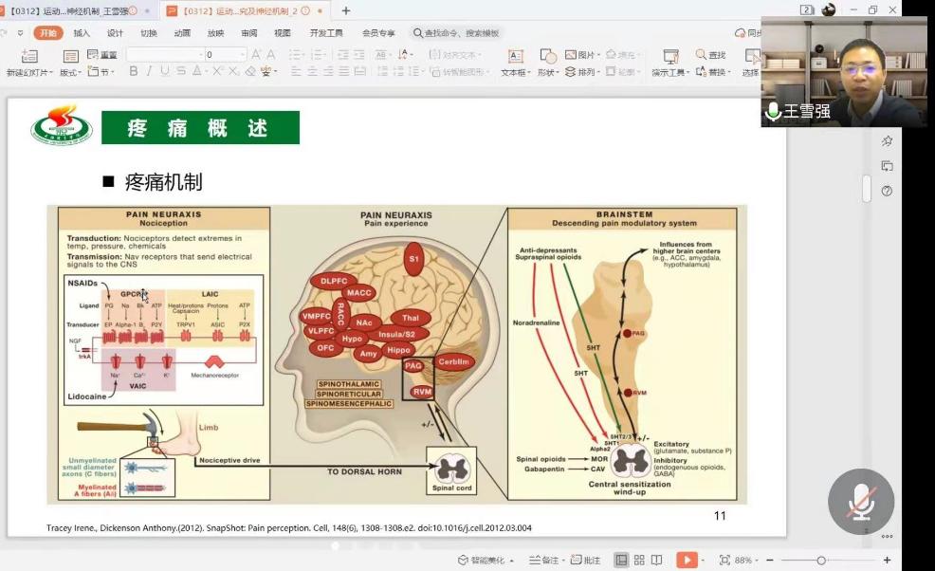Click the Find (查找) magnifier icon

coord(702,55)
